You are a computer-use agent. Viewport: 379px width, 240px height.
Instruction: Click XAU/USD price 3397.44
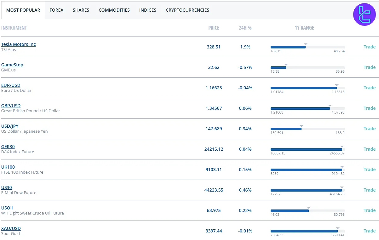(214, 231)
